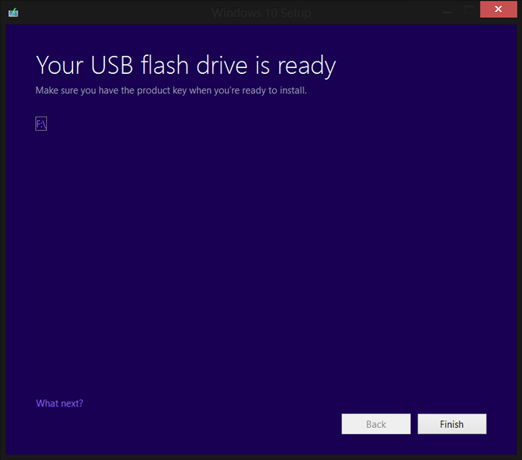Screen dimensions: 522x460
Task: Click the "Windows 10 Setup" title text
Action: click(261, 13)
